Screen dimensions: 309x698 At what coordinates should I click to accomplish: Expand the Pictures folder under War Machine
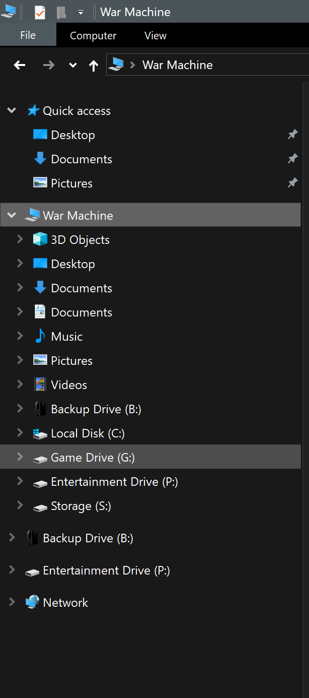20,360
